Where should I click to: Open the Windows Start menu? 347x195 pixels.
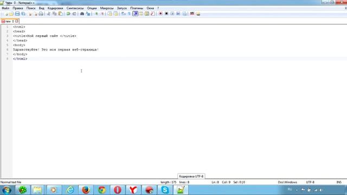[7, 190]
